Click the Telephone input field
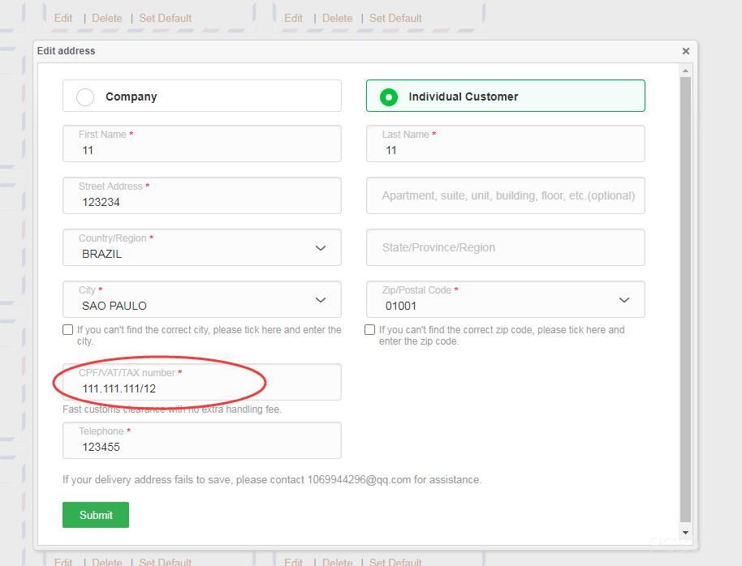This screenshot has height=566, width=742. tap(201, 447)
